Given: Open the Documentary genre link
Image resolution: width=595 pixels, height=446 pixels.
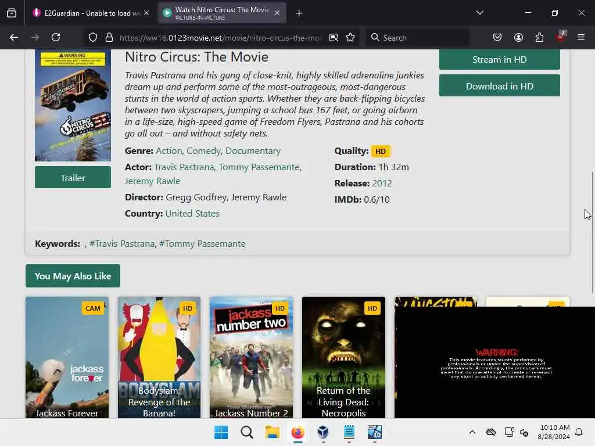Looking at the screenshot, I should (x=253, y=151).
